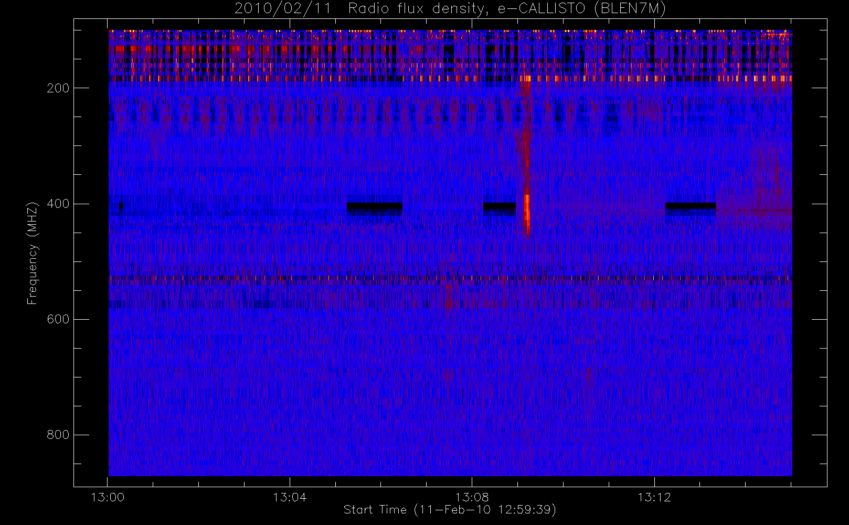
Task: Select the 13:04 time tick label
Action: [x=290, y=497]
